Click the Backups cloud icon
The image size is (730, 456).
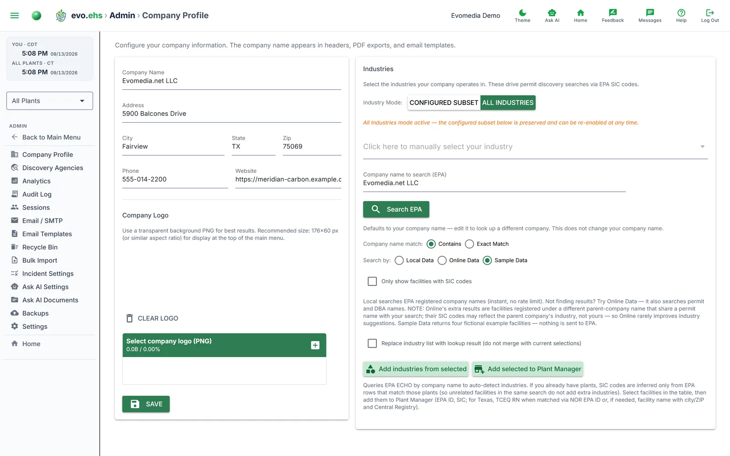tap(15, 313)
